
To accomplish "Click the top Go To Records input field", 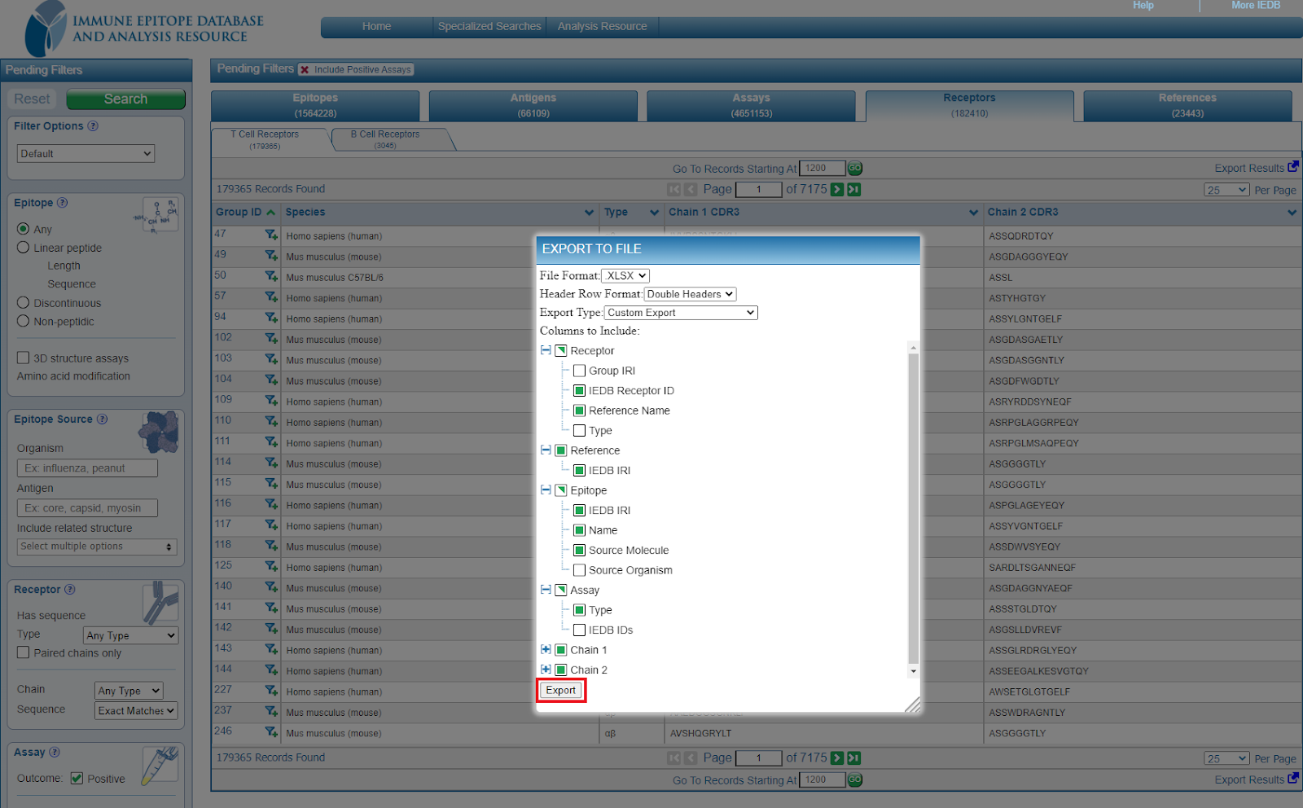I will click(x=823, y=169).
